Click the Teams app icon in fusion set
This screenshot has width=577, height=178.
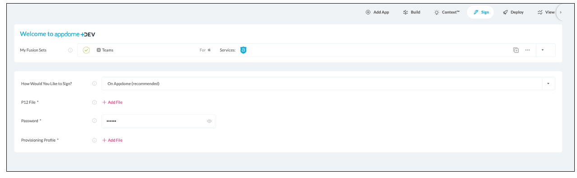pyautogui.click(x=99, y=50)
